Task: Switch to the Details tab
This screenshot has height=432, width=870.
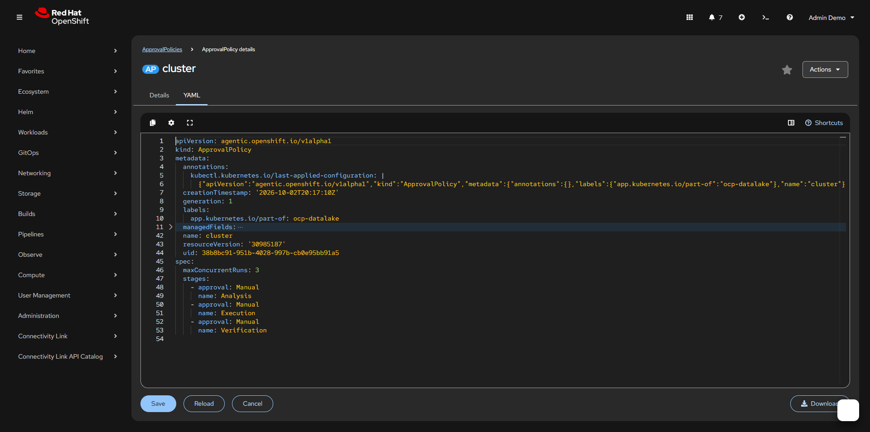Action: (x=159, y=95)
